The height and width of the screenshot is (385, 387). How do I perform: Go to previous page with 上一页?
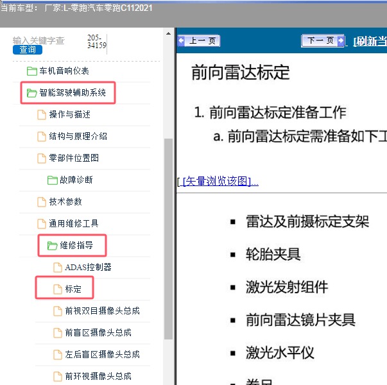[199, 40]
